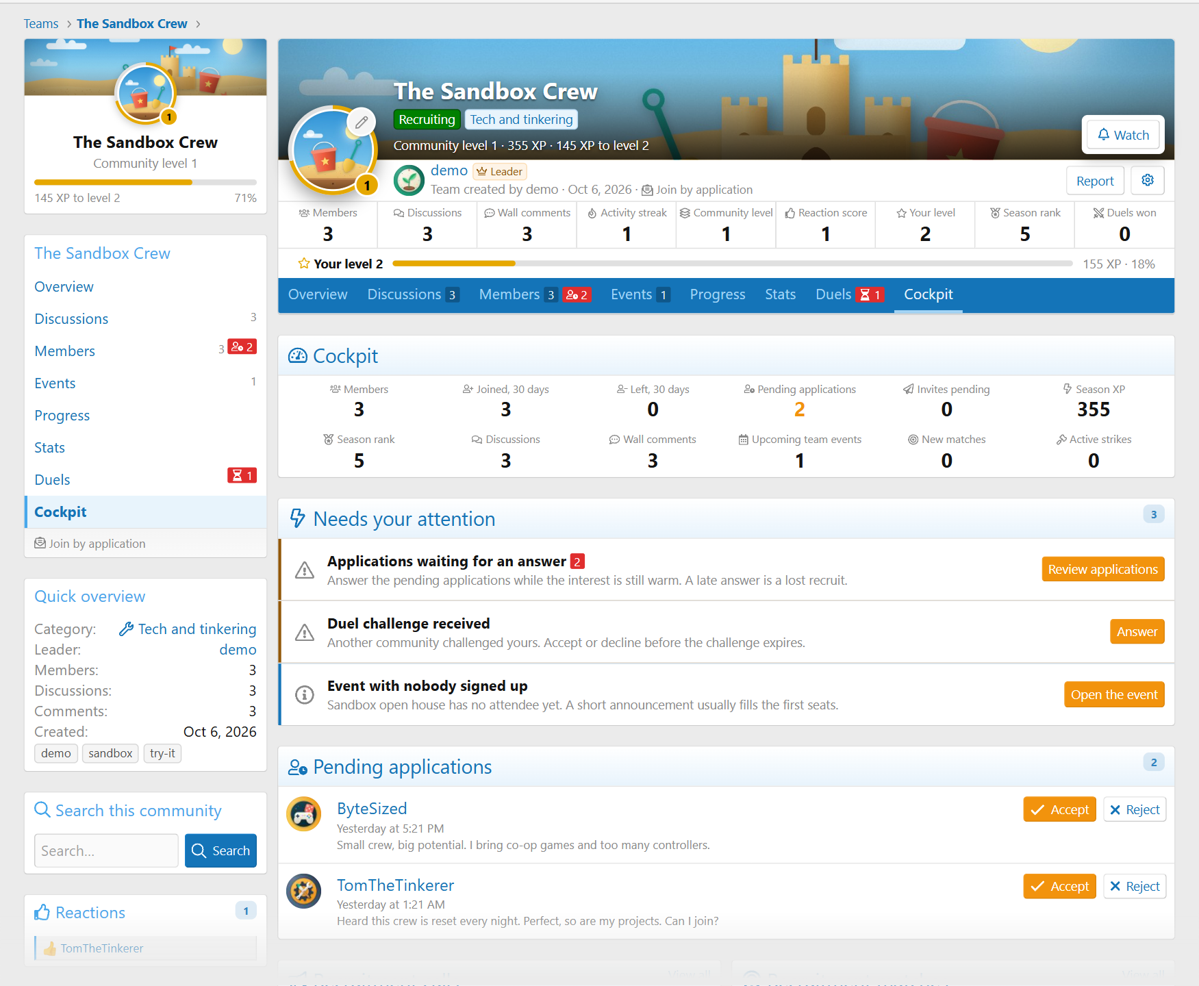Open the Overview tab
Viewport: 1199px width, 986px height.
click(318, 294)
